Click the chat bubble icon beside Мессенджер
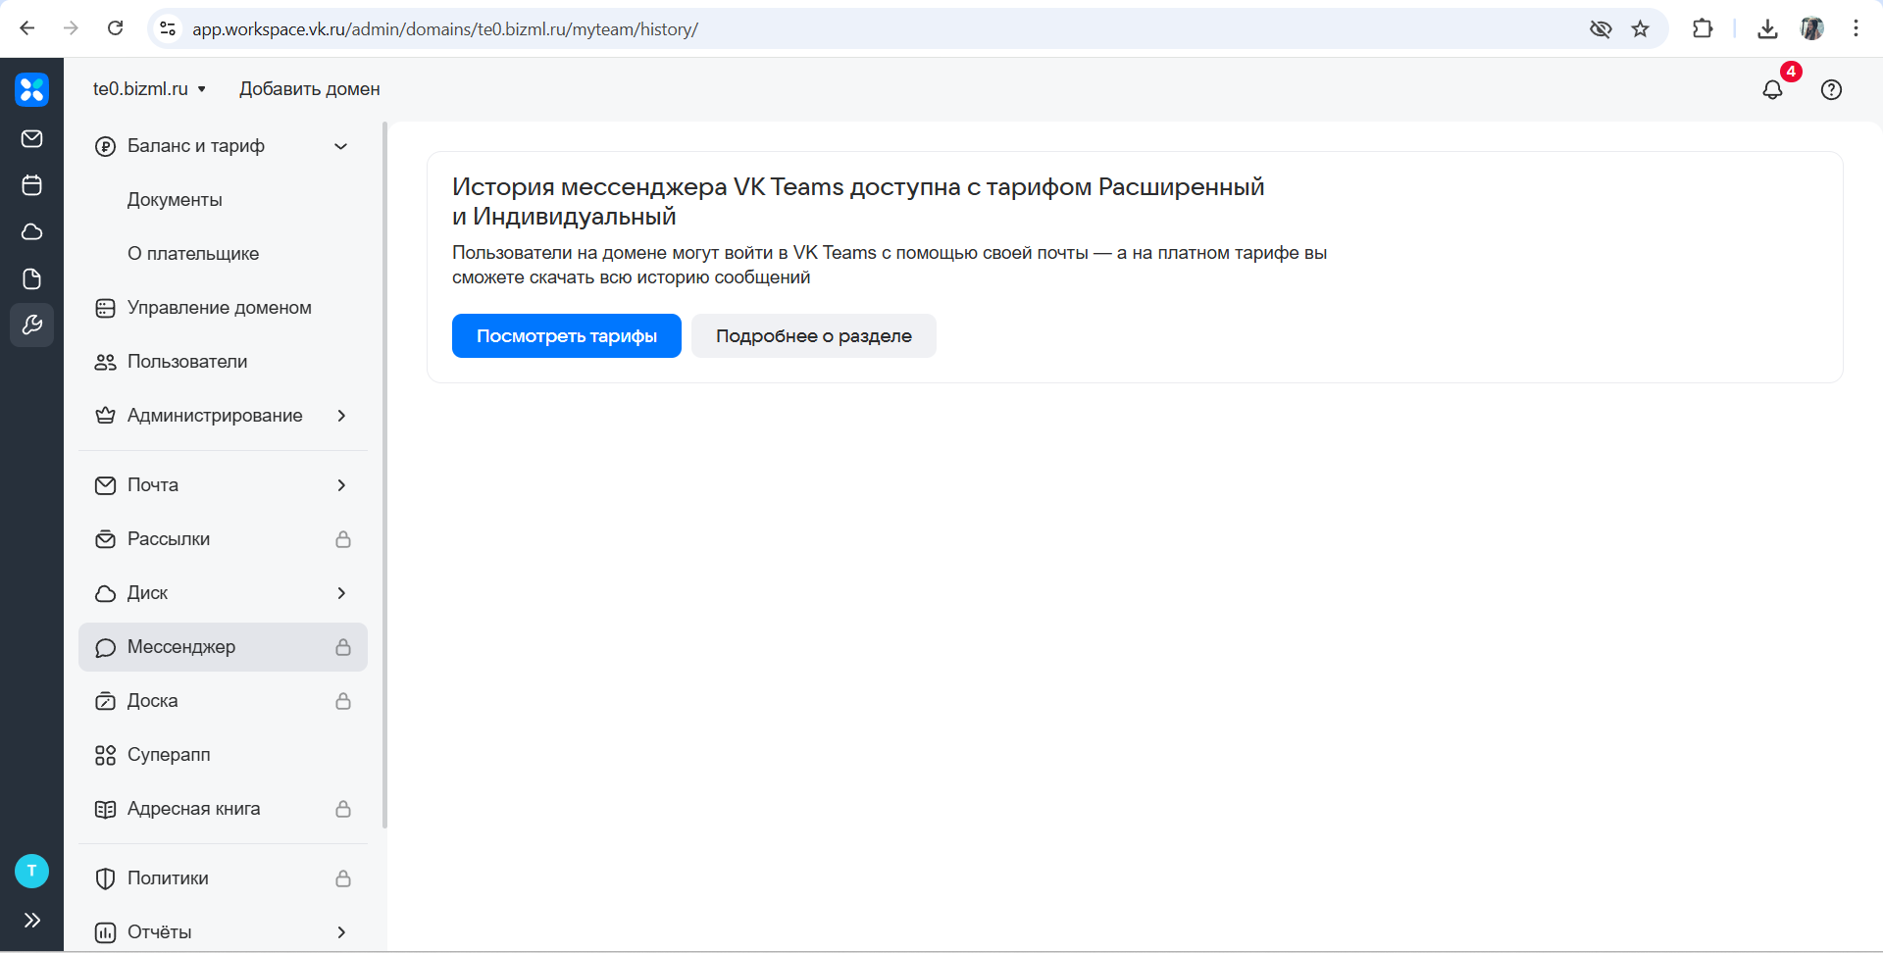 [105, 648]
